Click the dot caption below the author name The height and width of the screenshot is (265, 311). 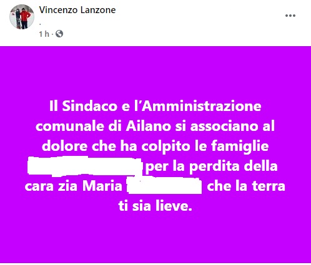[x=40, y=24]
